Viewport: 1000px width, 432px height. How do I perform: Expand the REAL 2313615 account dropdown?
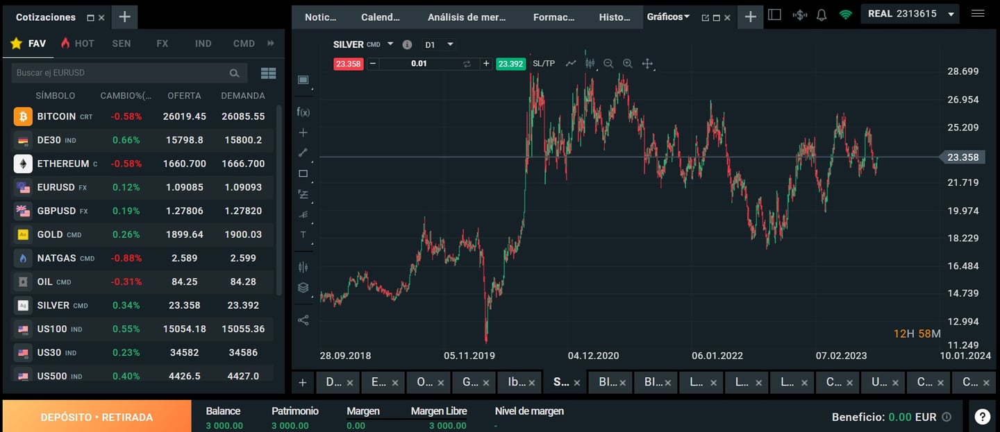(951, 15)
